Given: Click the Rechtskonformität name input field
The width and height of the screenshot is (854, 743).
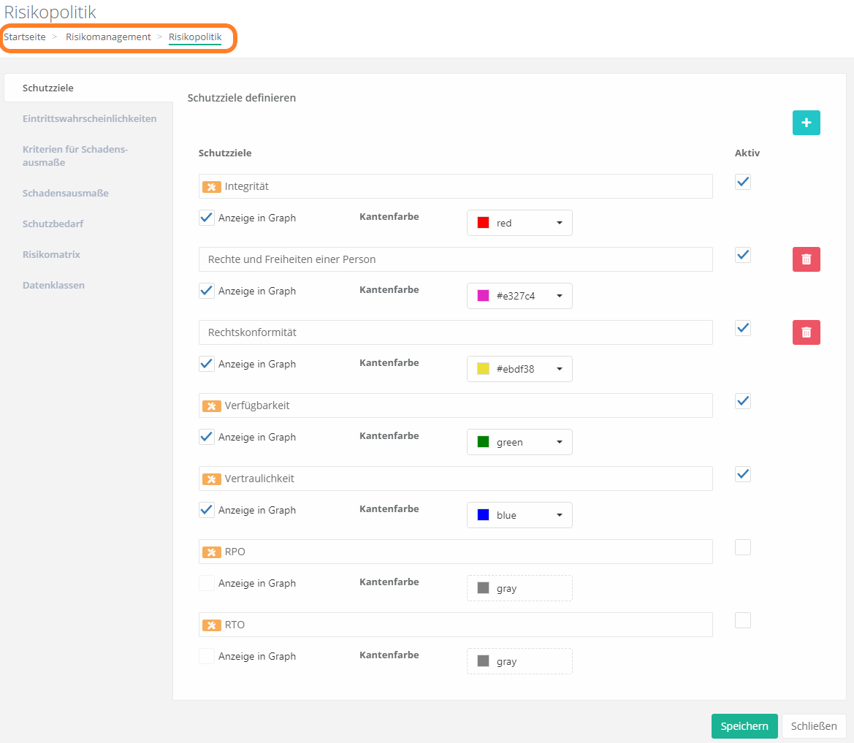Looking at the screenshot, I should pyautogui.click(x=455, y=332).
